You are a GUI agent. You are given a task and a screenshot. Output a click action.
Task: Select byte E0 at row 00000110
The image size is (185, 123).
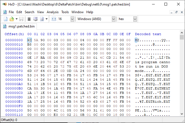pyautogui.click(x=56, y=115)
